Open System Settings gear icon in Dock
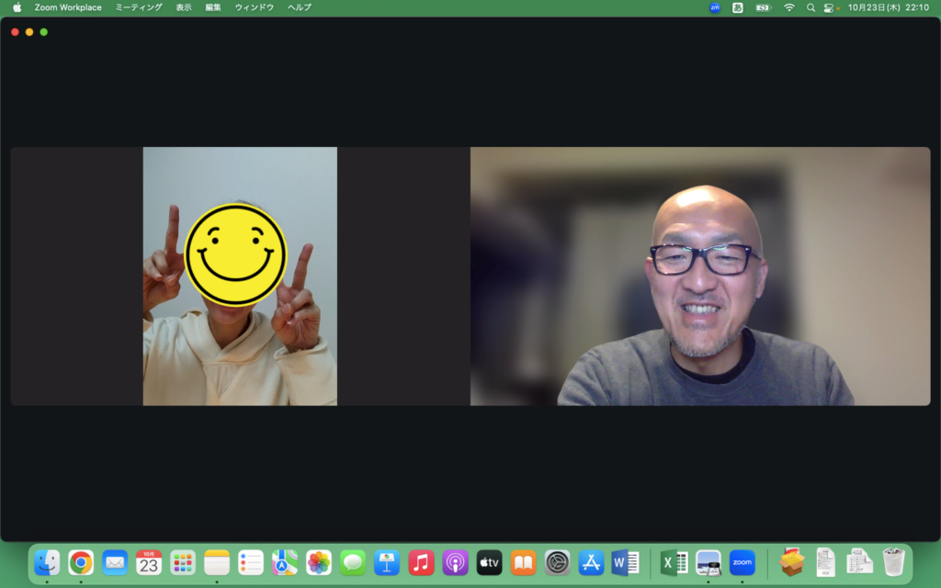The height and width of the screenshot is (588, 941). click(557, 562)
